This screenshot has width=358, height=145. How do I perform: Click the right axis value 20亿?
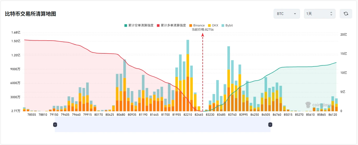(344, 35)
